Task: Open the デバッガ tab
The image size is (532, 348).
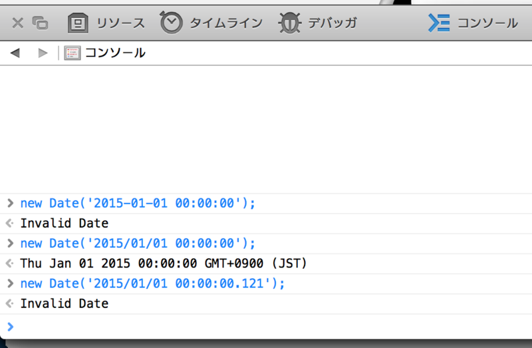Action: [332, 23]
